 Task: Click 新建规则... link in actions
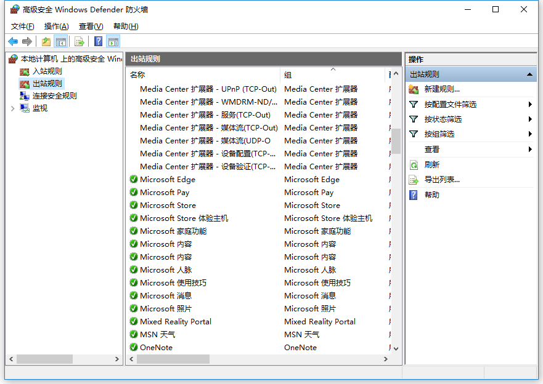pos(442,89)
